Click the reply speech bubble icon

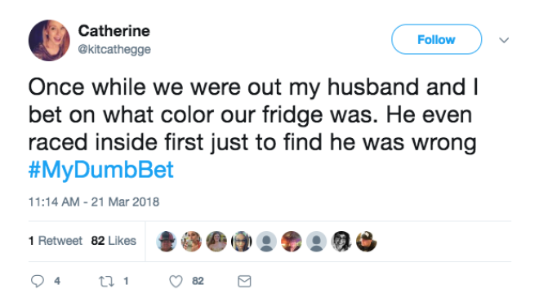click(x=38, y=281)
